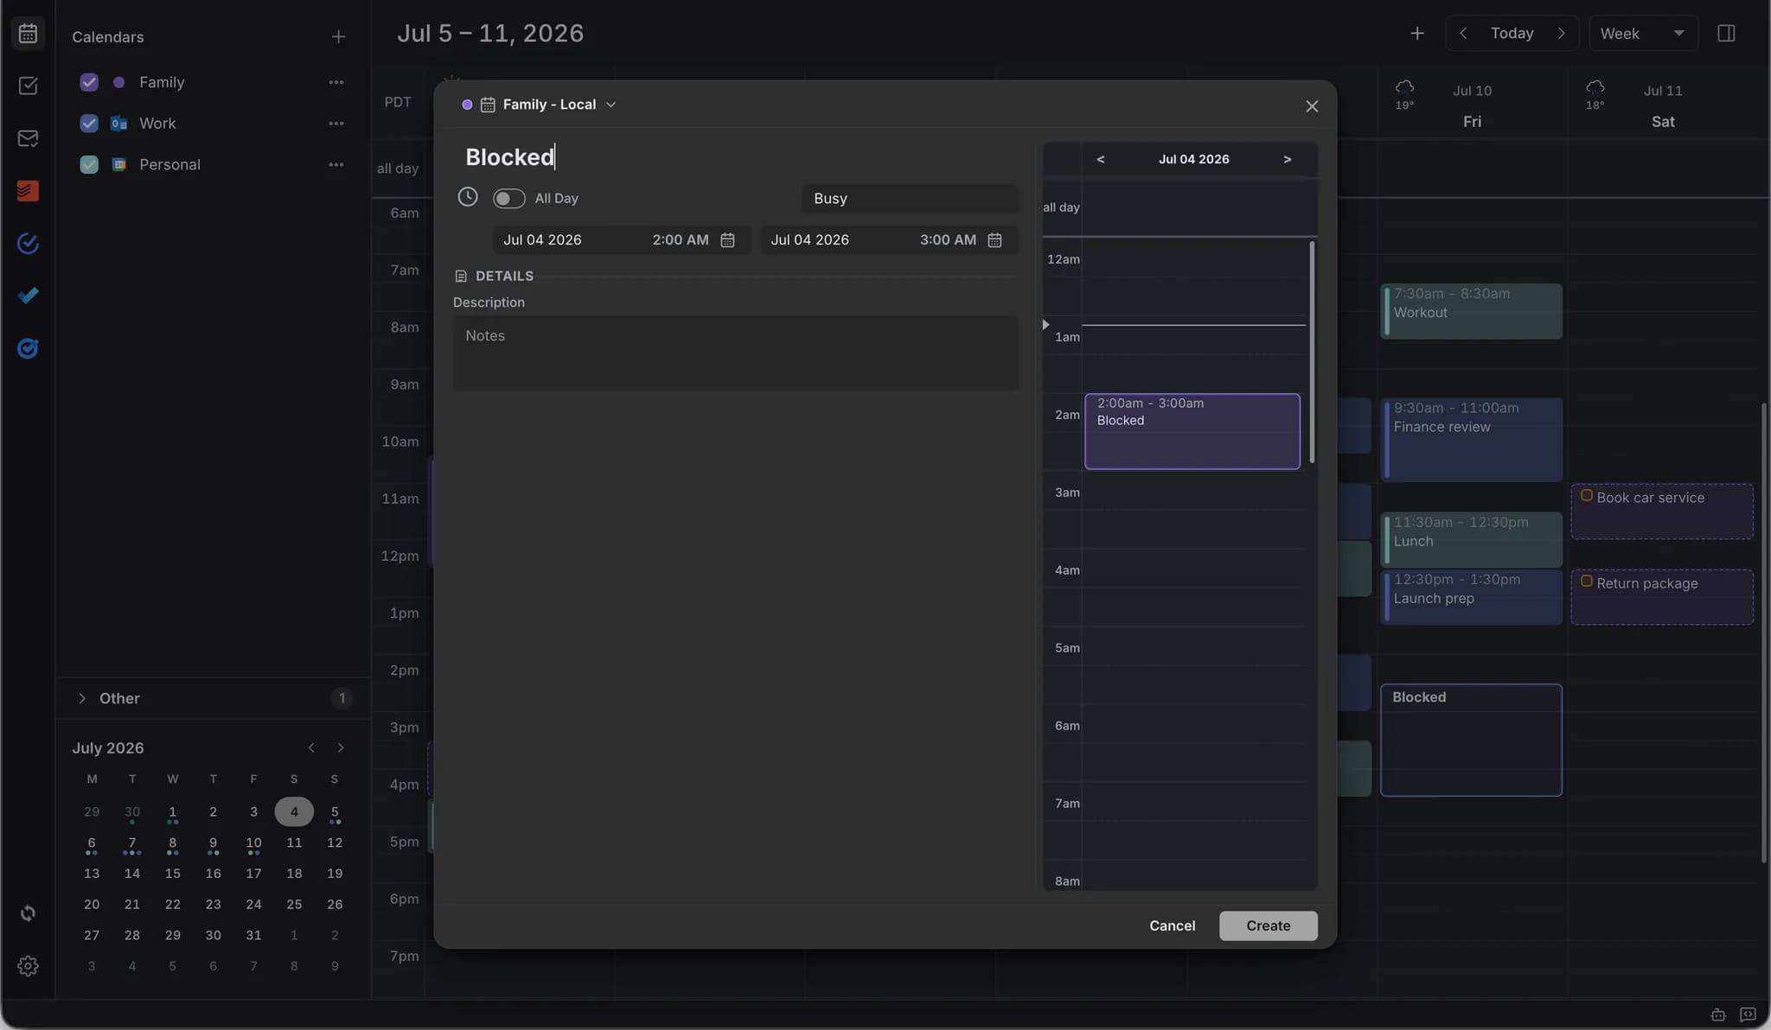Click the new event plus in top toolbar

point(1416,33)
